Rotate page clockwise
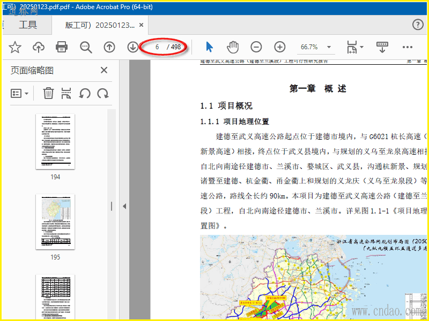This screenshot has height=321, width=429. click(102, 93)
